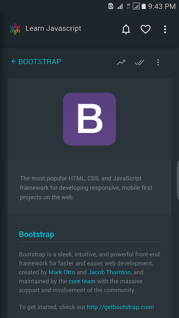This screenshot has height=318, width=179.
Task: Tap the signal strength status icon
Action: click(120, 6)
